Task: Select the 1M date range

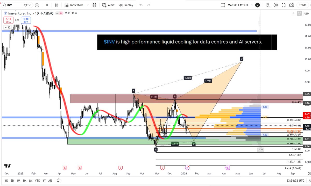Action: [x=18, y=181]
